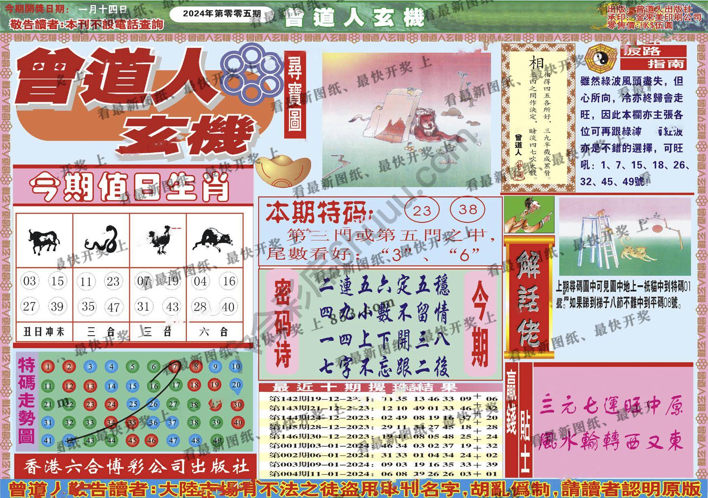708x498 pixels.
Task: Click the 波路指南 red heading
Action: pyautogui.click(x=654, y=57)
